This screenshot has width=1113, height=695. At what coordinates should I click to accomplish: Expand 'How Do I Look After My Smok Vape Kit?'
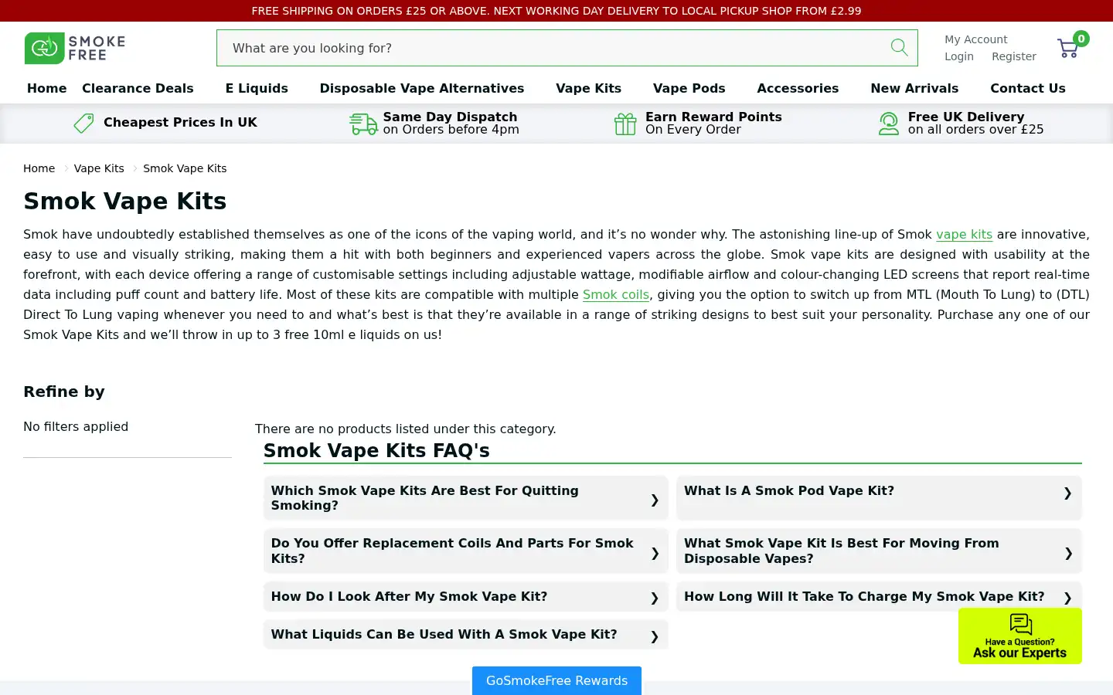[465, 597]
